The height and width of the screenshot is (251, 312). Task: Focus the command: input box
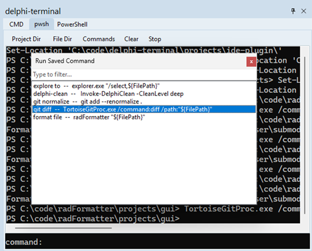[x=158, y=242]
